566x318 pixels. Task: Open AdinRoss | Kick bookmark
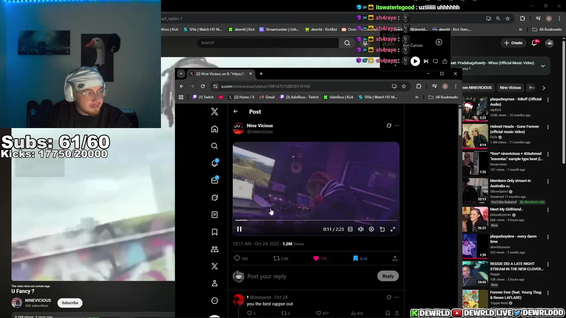[x=338, y=97]
